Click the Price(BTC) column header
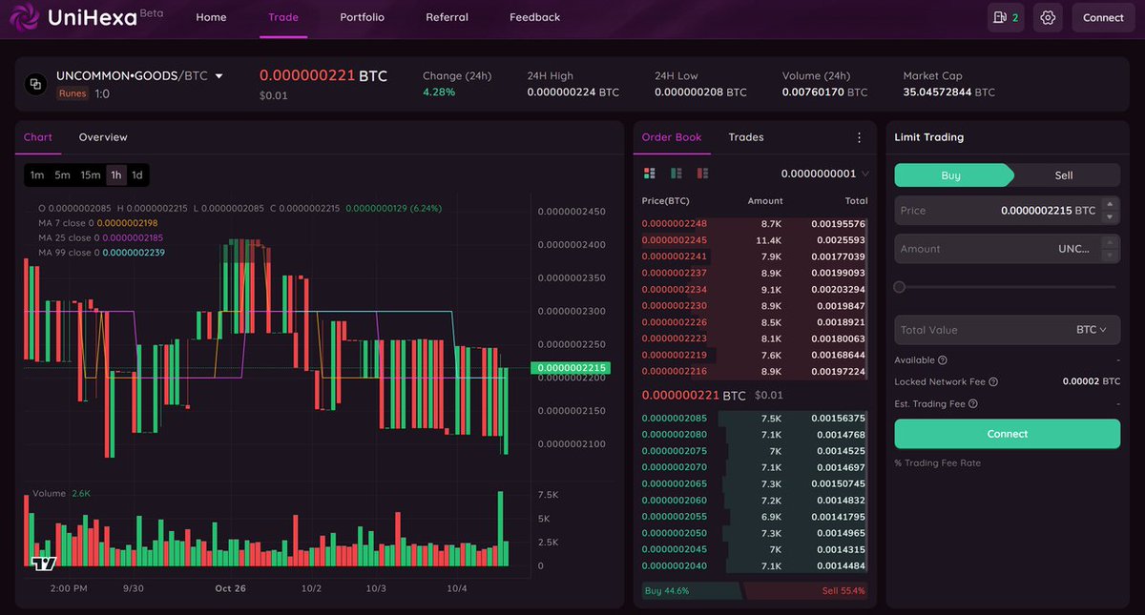 665,201
